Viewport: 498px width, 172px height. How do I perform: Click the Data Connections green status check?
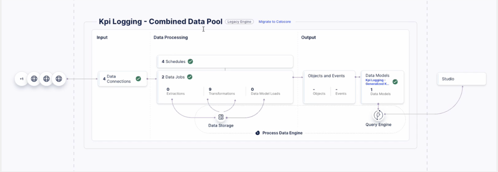138,79
